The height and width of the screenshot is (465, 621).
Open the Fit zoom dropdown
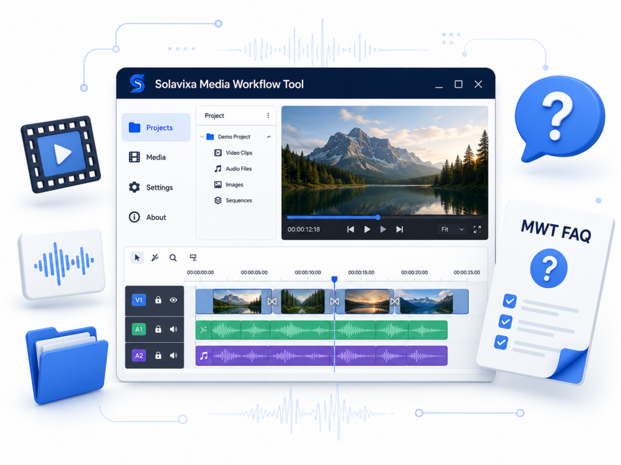452,229
